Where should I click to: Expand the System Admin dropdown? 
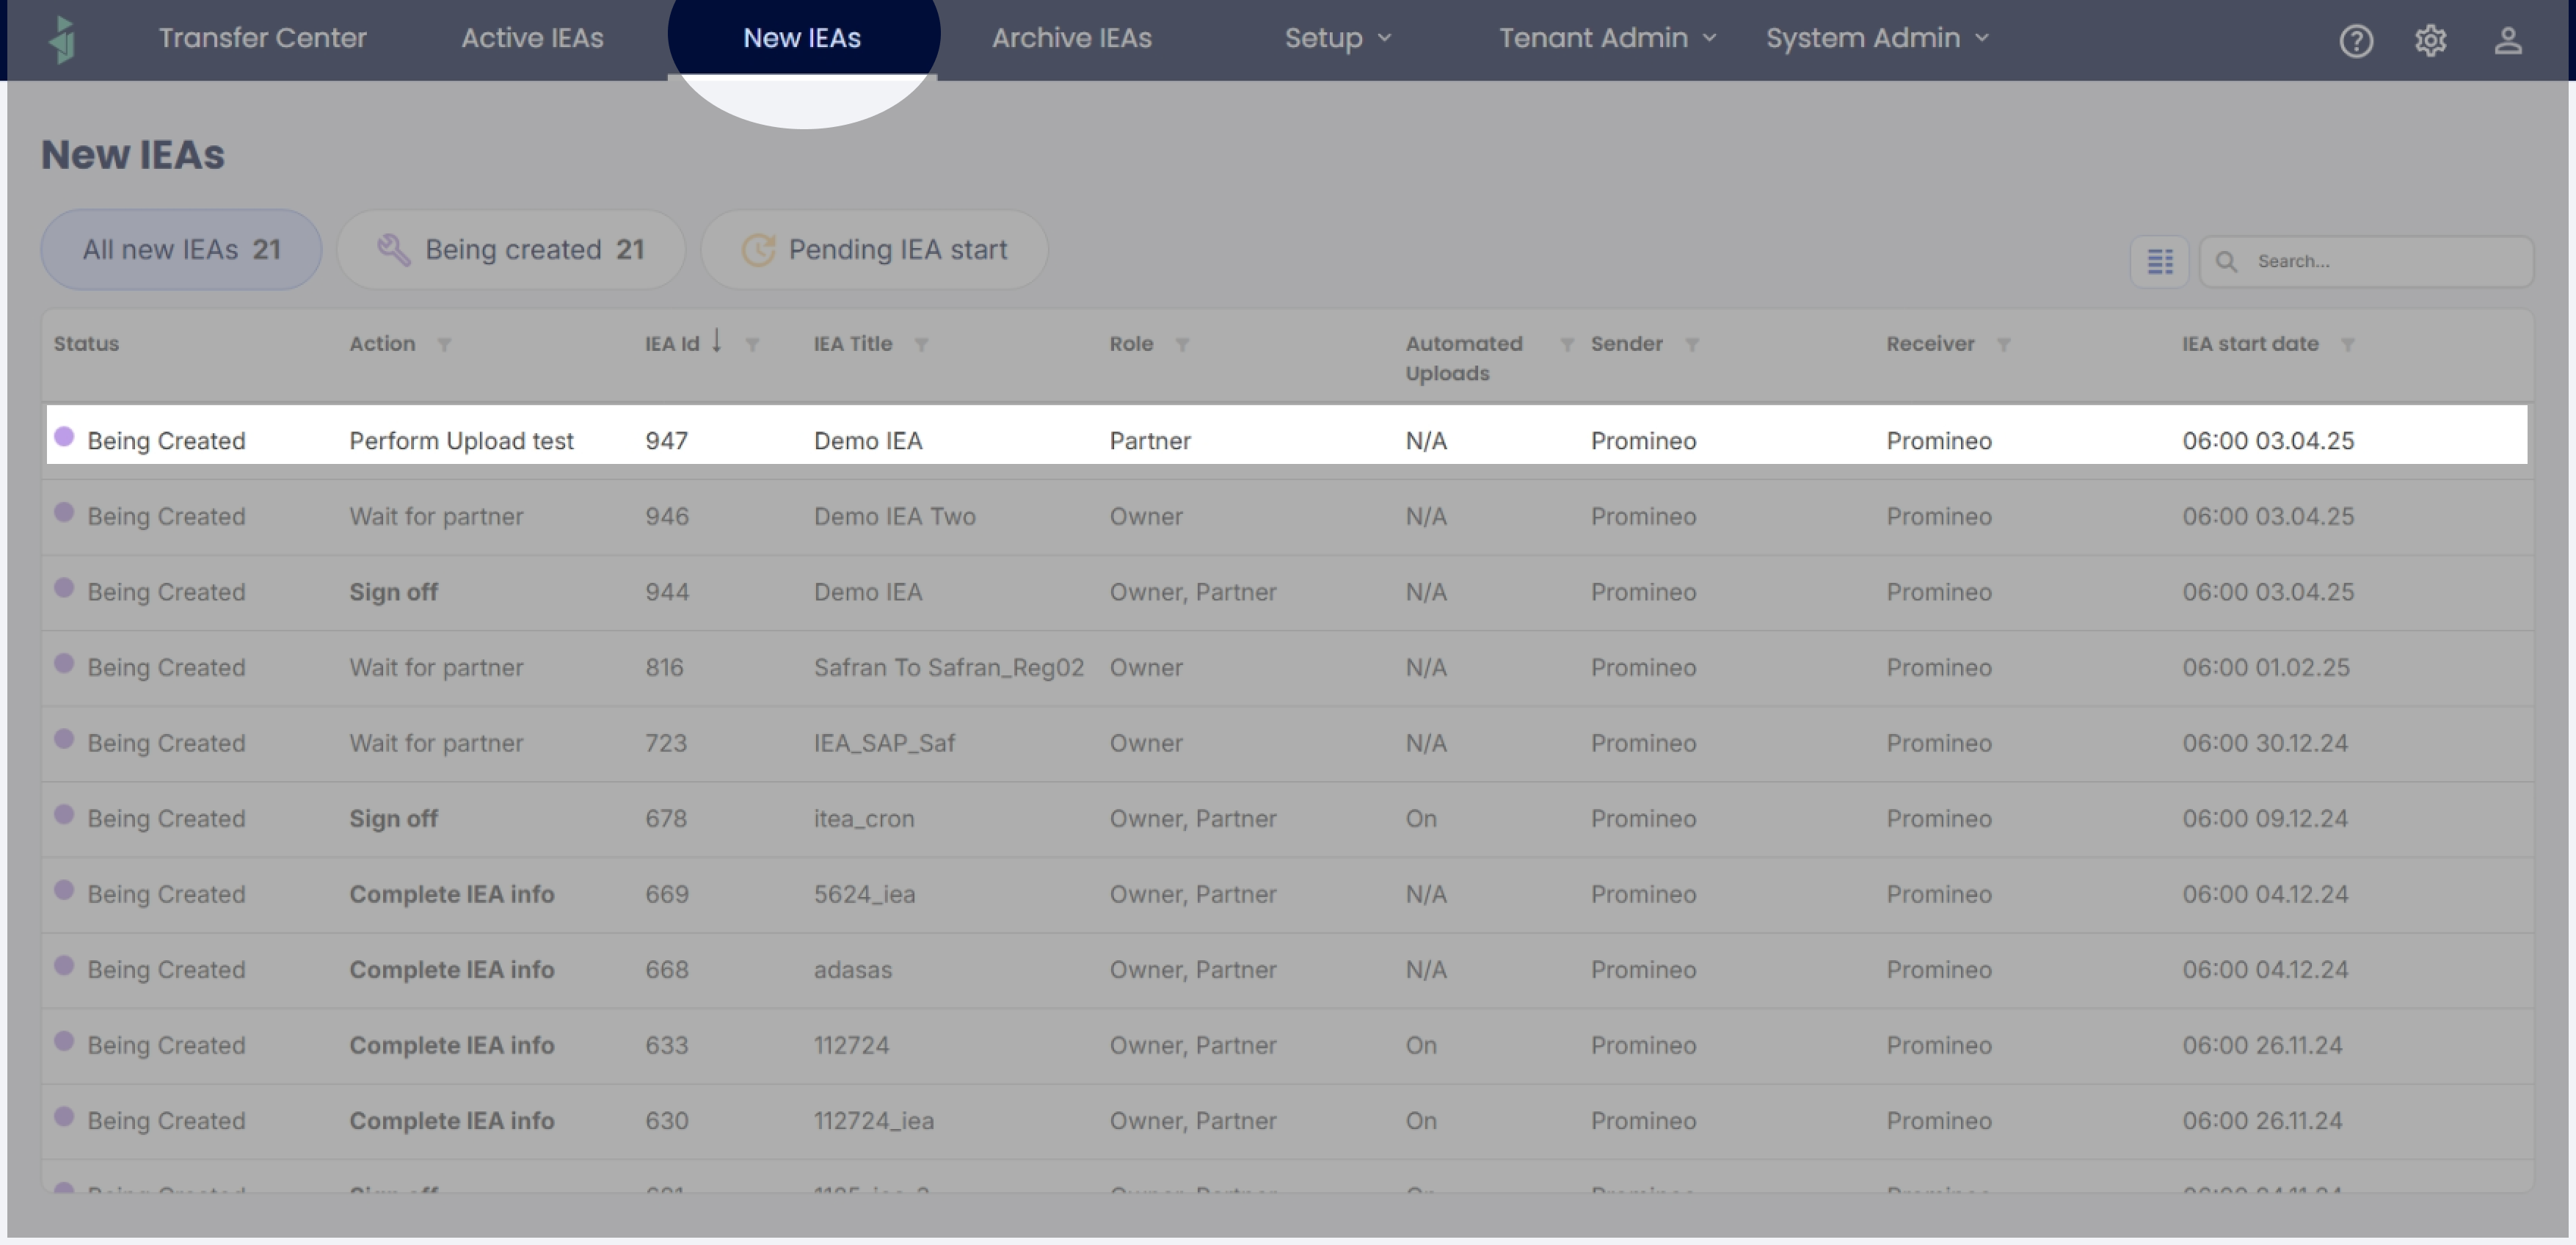coord(1876,38)
